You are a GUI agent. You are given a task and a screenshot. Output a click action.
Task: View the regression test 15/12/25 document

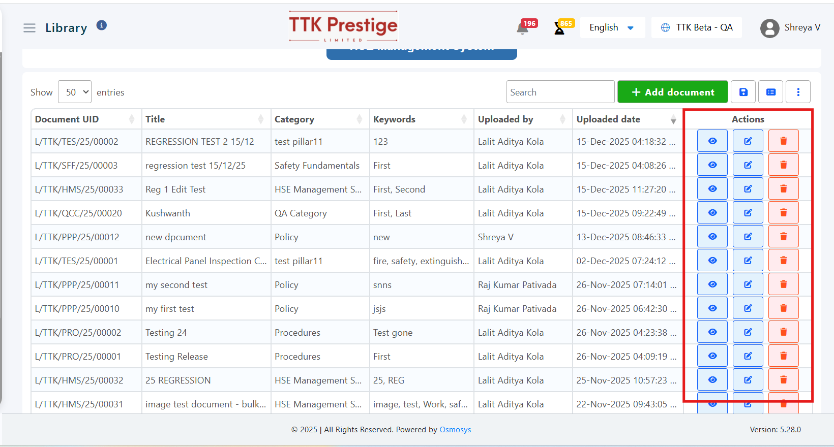click(x=712, y=165)
